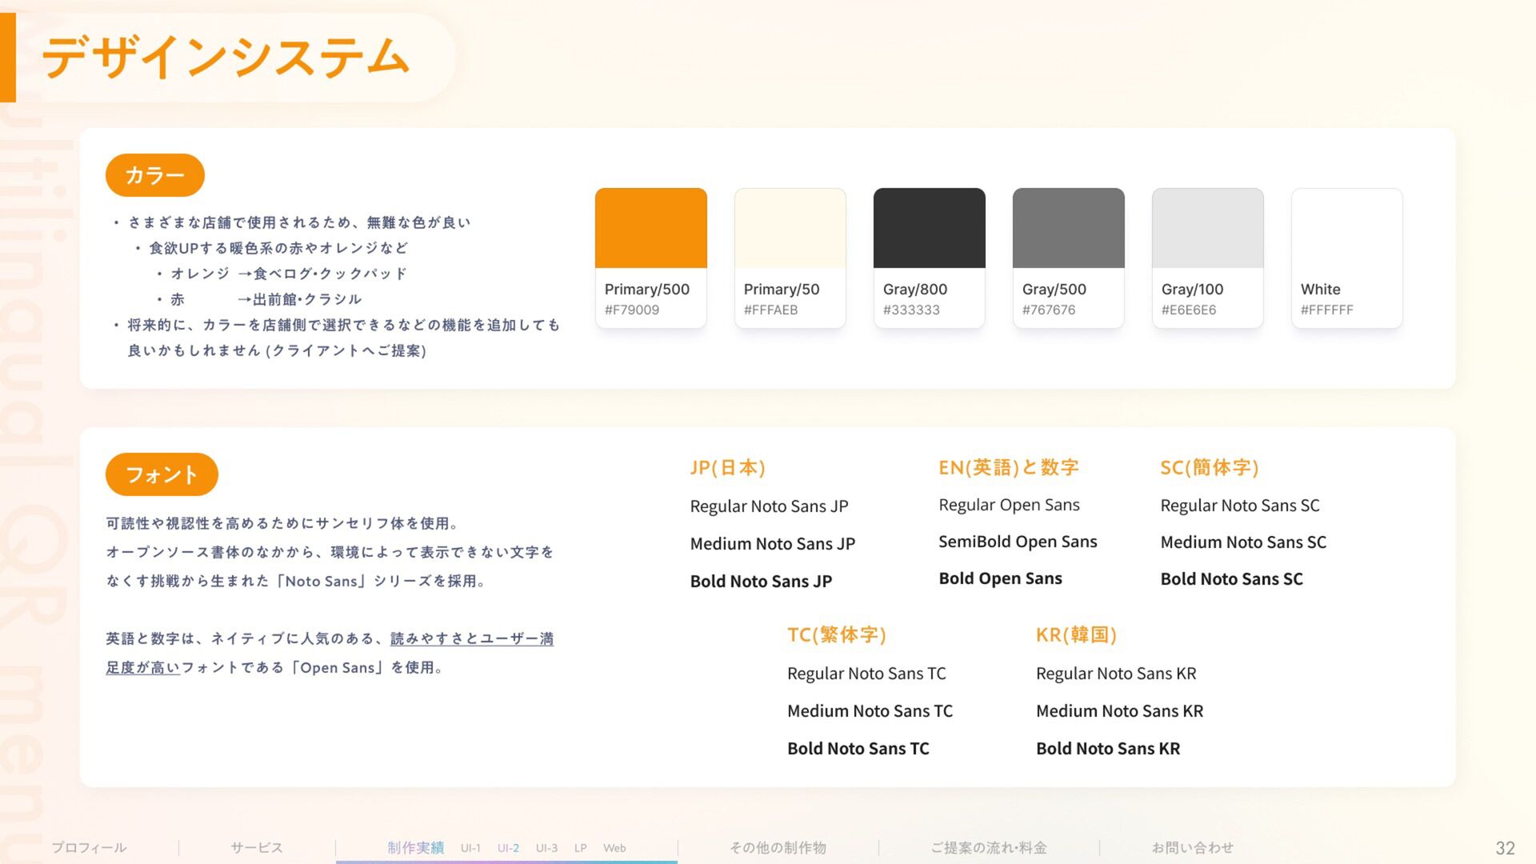The image size is (1536, 864).
Task: Pick the Gray/800 dark color swatch
Action: pos(929,228)
